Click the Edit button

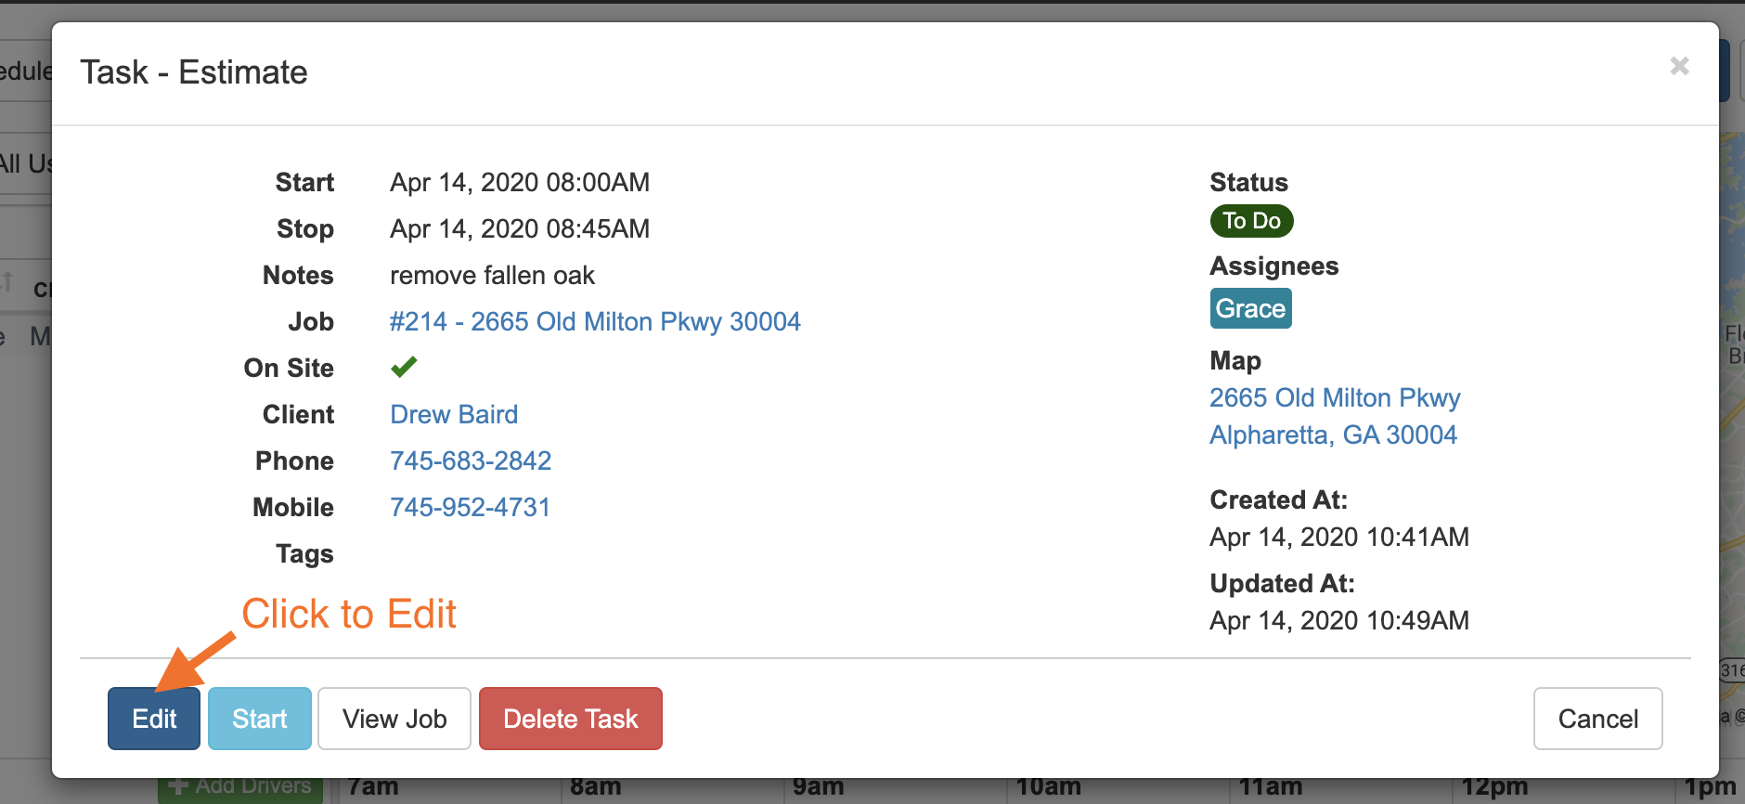tap(153, 719)
